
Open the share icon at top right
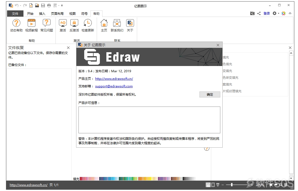click(259, 13)
